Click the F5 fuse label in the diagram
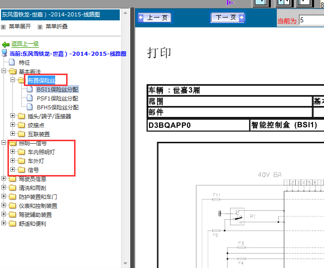 pyautogui.click(x=216, y=235)
